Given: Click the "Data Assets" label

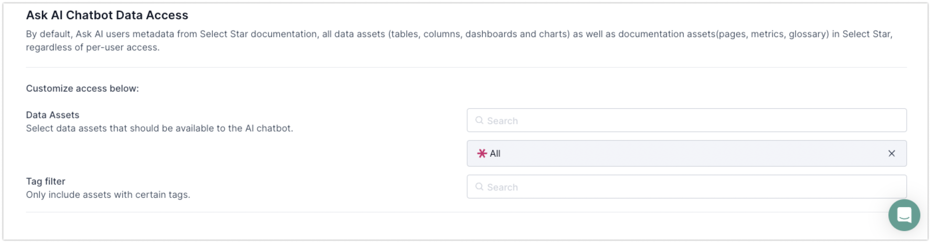Looking at the screenshot, I should [x=53, y=115].
